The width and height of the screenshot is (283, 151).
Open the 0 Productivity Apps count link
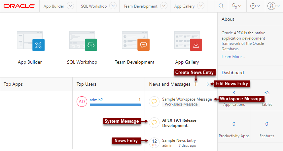pyautogui.click(x=234, y=124)
